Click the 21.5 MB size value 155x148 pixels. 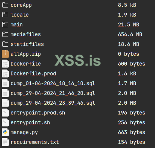[x=129, y=24]
